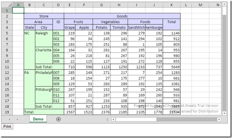
Task: Select column A header
Action: click(x=18, y=5)
